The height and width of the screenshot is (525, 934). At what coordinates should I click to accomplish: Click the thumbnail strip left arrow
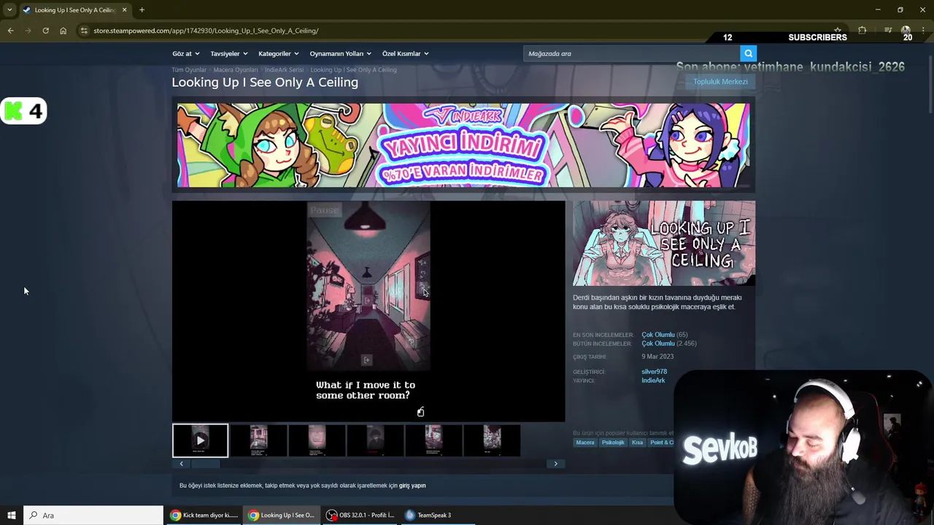[182, 464]
